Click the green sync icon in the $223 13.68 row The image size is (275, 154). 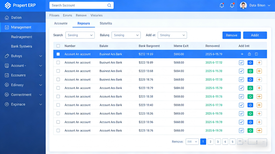pos(250,71)
